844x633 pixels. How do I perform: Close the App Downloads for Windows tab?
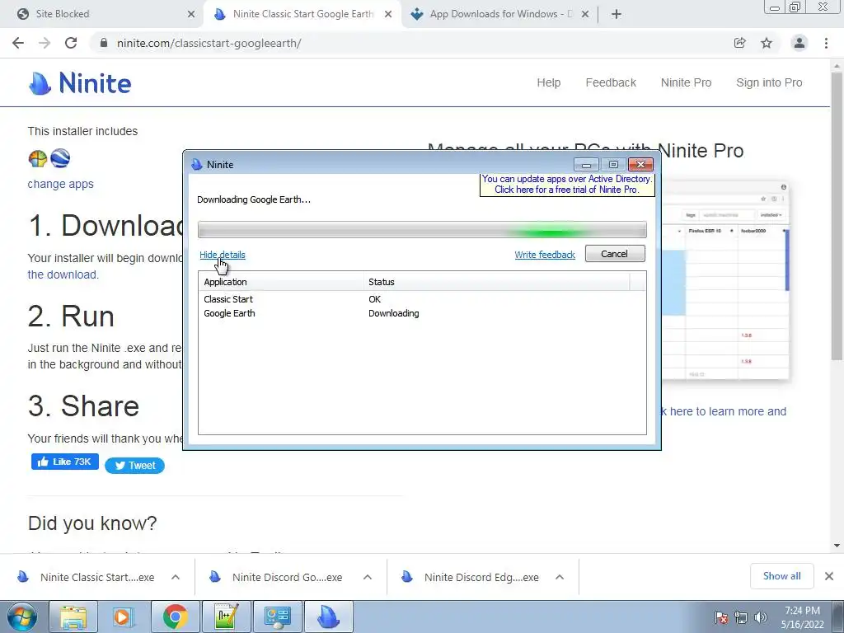click(585, 14)
